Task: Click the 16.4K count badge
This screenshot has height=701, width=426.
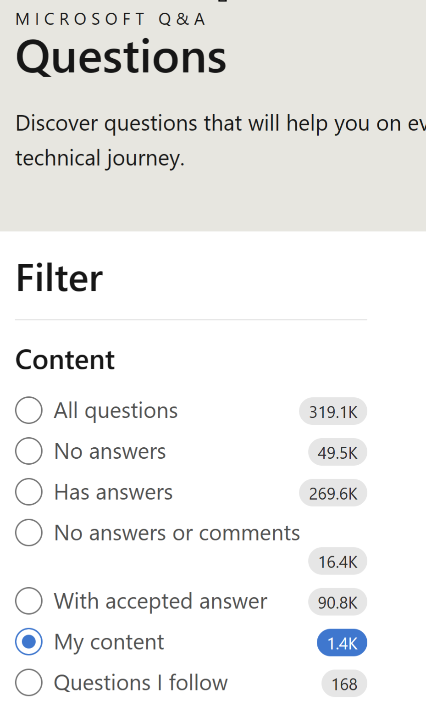Action: click(337, 562)
